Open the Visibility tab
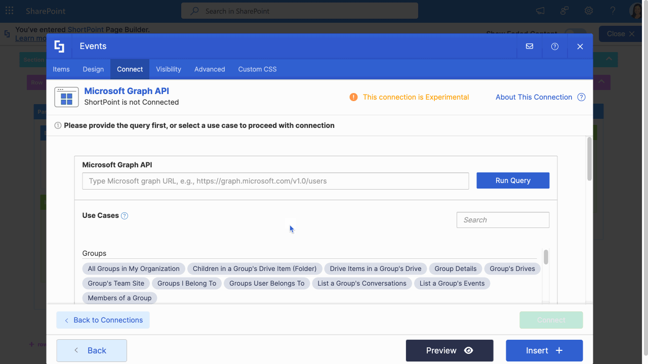The width and height of the screenshot is (648, 364). click(169, 69)
